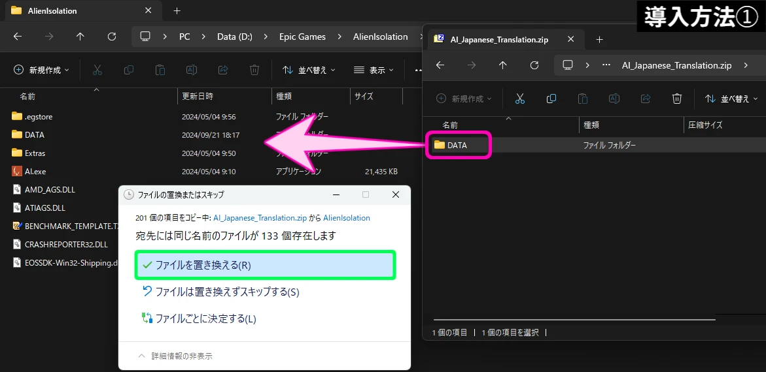The height and width of the screenshot is (372, 766).
Task: Go up one folder in AlienIsolation window
Action: tap(80, 37)
